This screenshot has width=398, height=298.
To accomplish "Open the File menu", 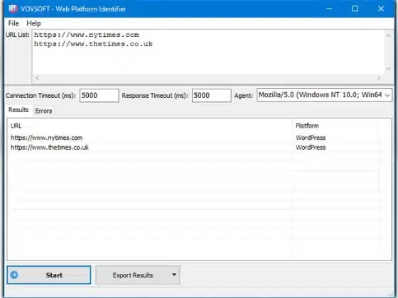I will pyautogui.click(x=14, y=23).
